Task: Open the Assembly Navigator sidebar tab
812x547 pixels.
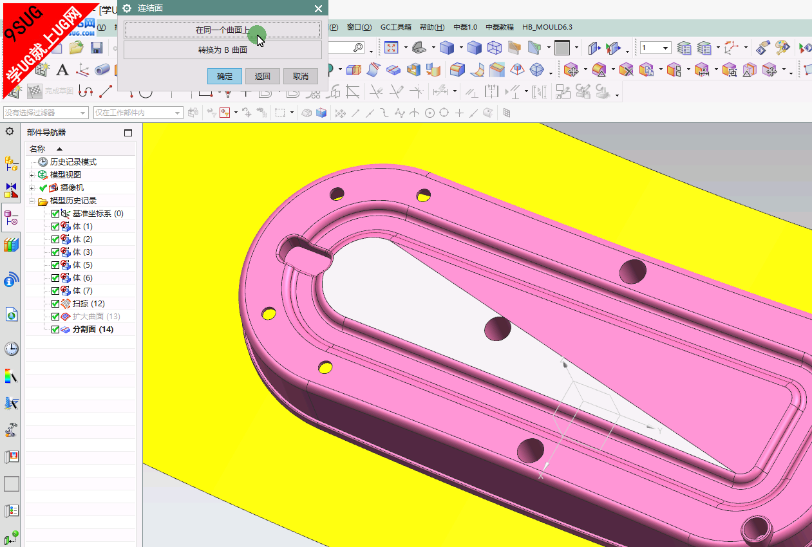Action: (12, 163)
